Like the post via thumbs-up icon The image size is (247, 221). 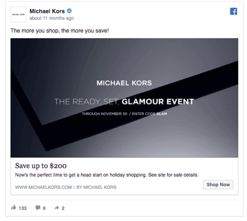coord(14,207)
